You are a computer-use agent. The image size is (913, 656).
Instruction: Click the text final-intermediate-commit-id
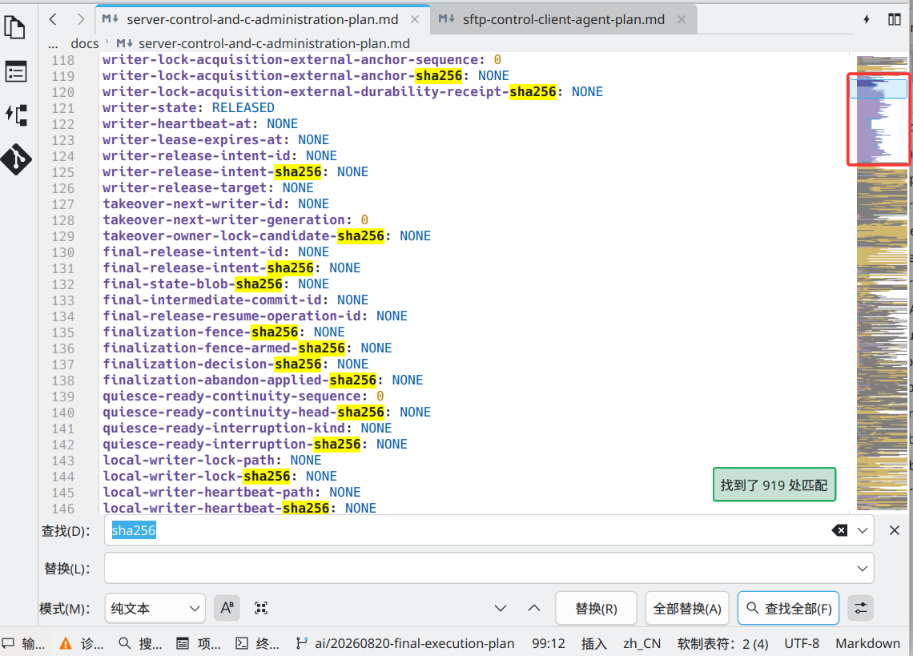[212, 300]
